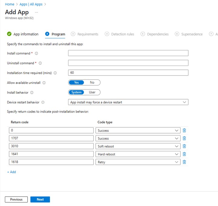This screenshot has height=206, width=218.
Task: Click the Install command text field
Action: 128,53
